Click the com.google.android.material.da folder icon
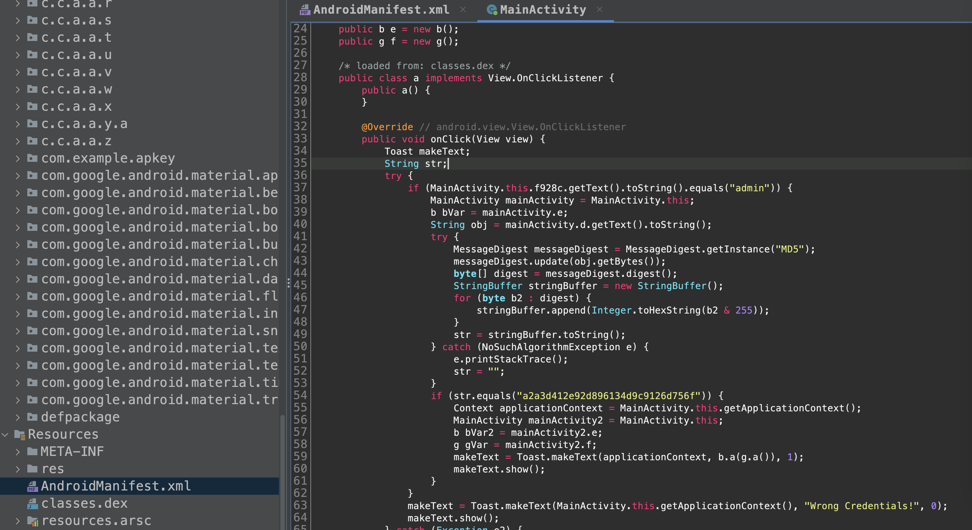 click(32, 279)
